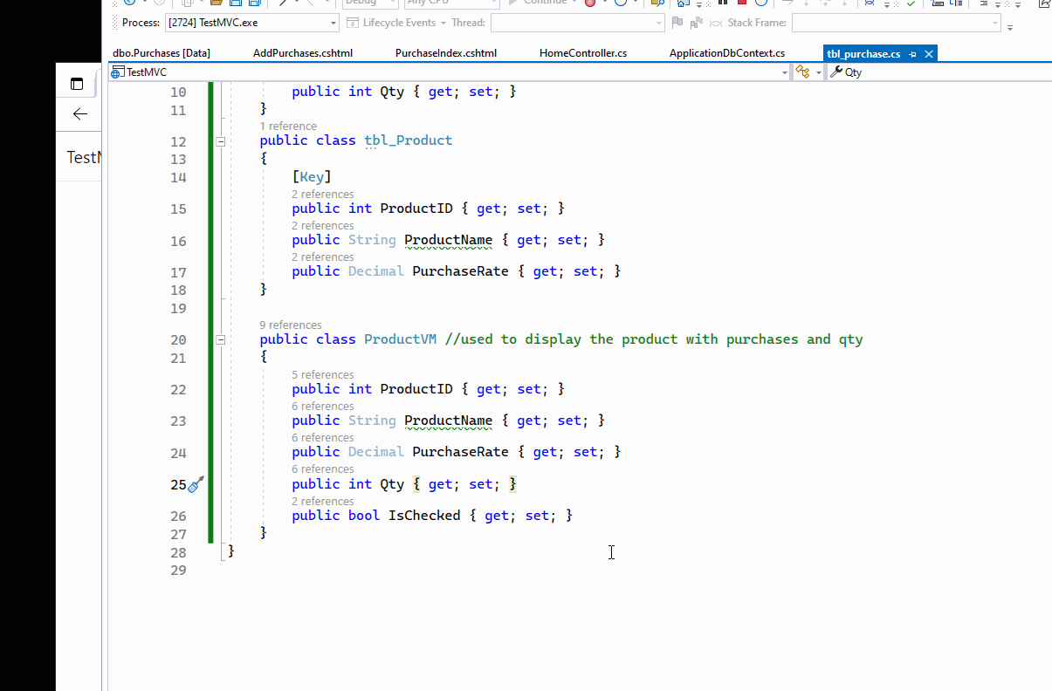This screenshot has width=1052, height=691.
Task: Click the screwdriver quick actions icon on line 25
Action: (x=196, y=484)
